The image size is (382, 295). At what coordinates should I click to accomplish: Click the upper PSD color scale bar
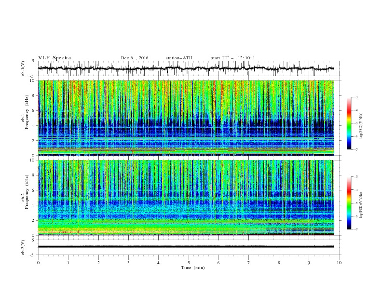349,123
